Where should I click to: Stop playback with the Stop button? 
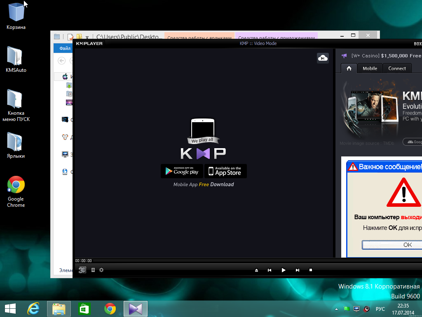tap(311, 270)
